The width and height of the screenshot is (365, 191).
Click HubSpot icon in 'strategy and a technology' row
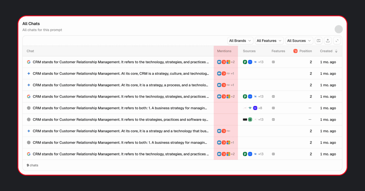coord(224,131)
